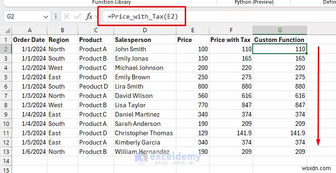Select the Price cell showing 560

point(193,96)
